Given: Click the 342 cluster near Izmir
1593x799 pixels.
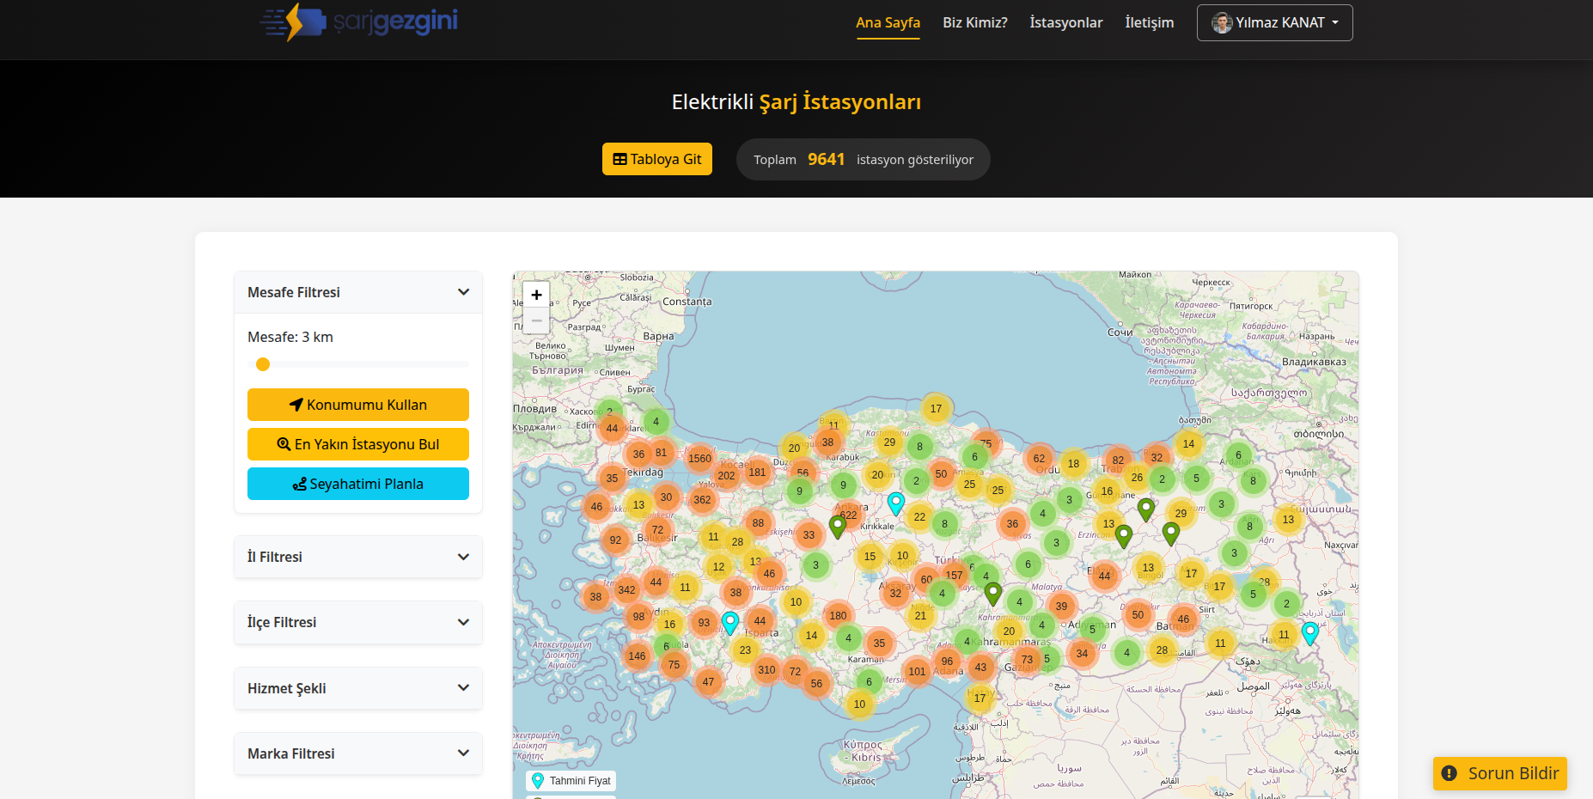Looking at the screenshot, I should point(627,590).
